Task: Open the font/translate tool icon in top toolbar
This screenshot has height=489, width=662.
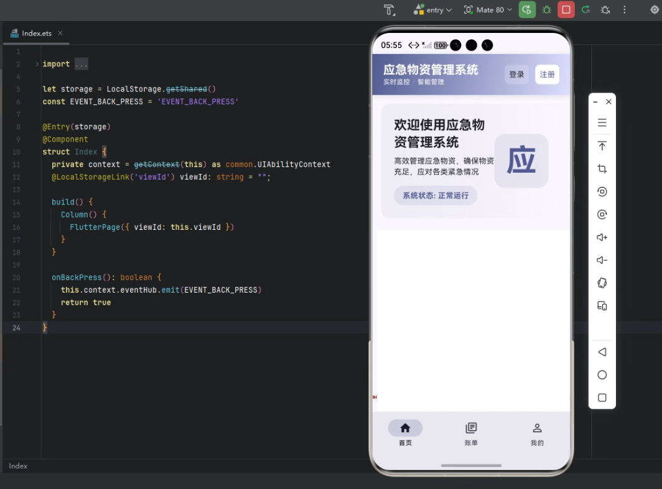Action: click(x=389, y=10)
